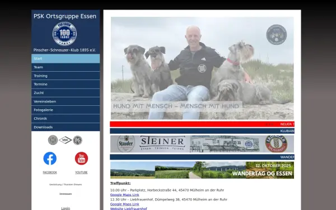Click the round badge on the hero photo
The height and width of the screenshot is (210, 336).
tap(277, 35)
